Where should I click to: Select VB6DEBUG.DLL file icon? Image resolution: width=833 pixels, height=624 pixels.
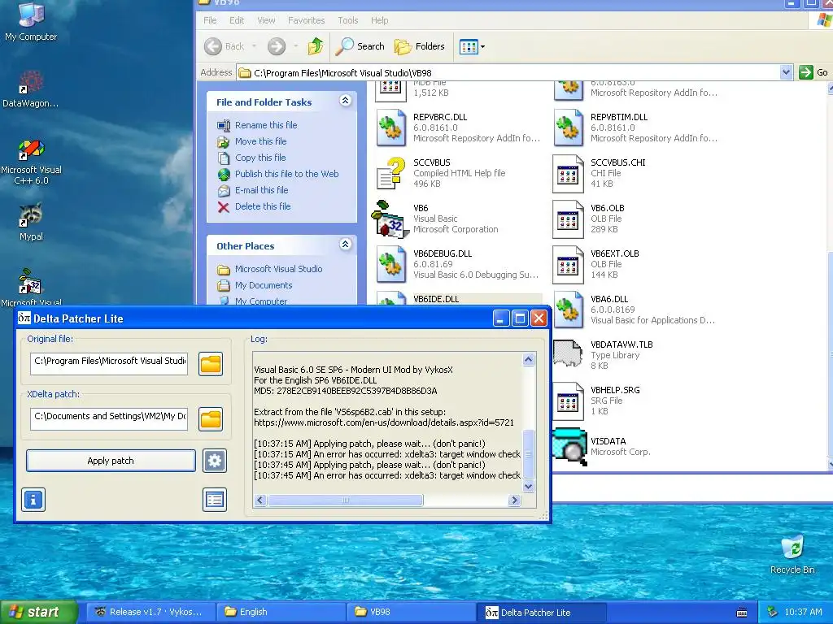pyautogui.click(x=391, y=264)
